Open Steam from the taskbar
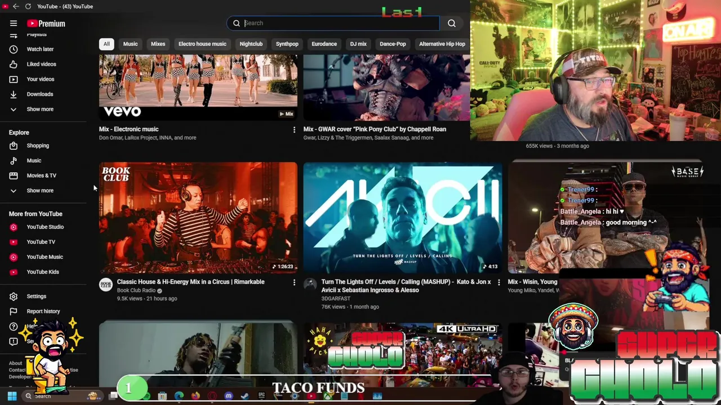Screen dimensions: 721x405 pyautogui.click(x=245, y=396)
